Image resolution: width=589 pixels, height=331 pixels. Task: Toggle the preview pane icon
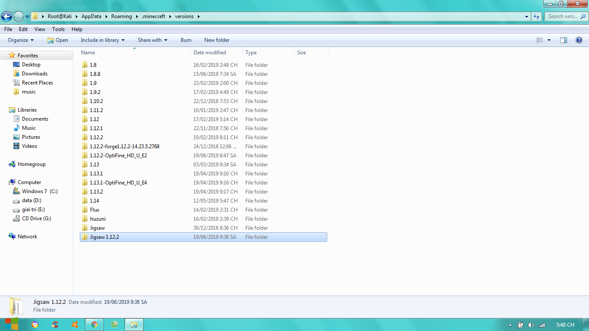564,40
